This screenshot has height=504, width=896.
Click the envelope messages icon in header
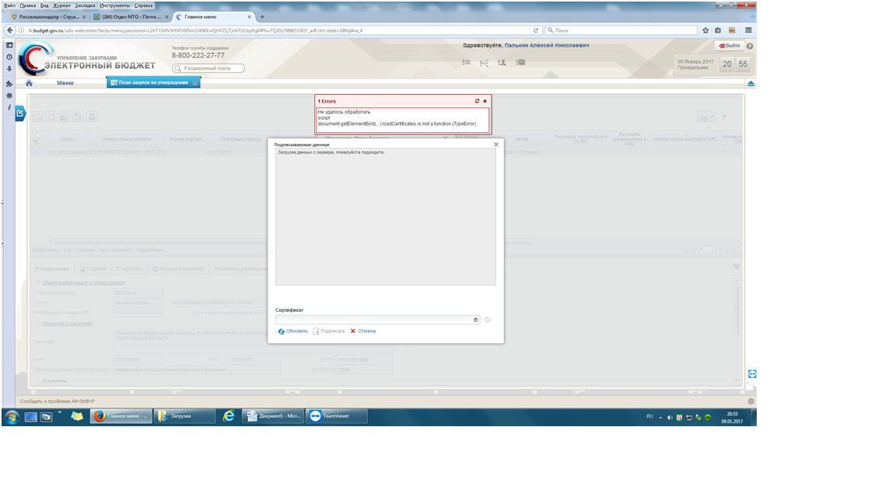(x=520, y=62)
